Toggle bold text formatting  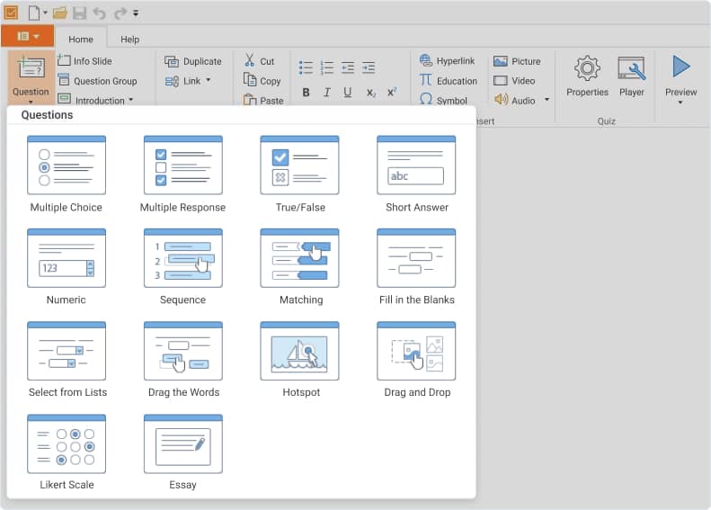click(306, 93)
